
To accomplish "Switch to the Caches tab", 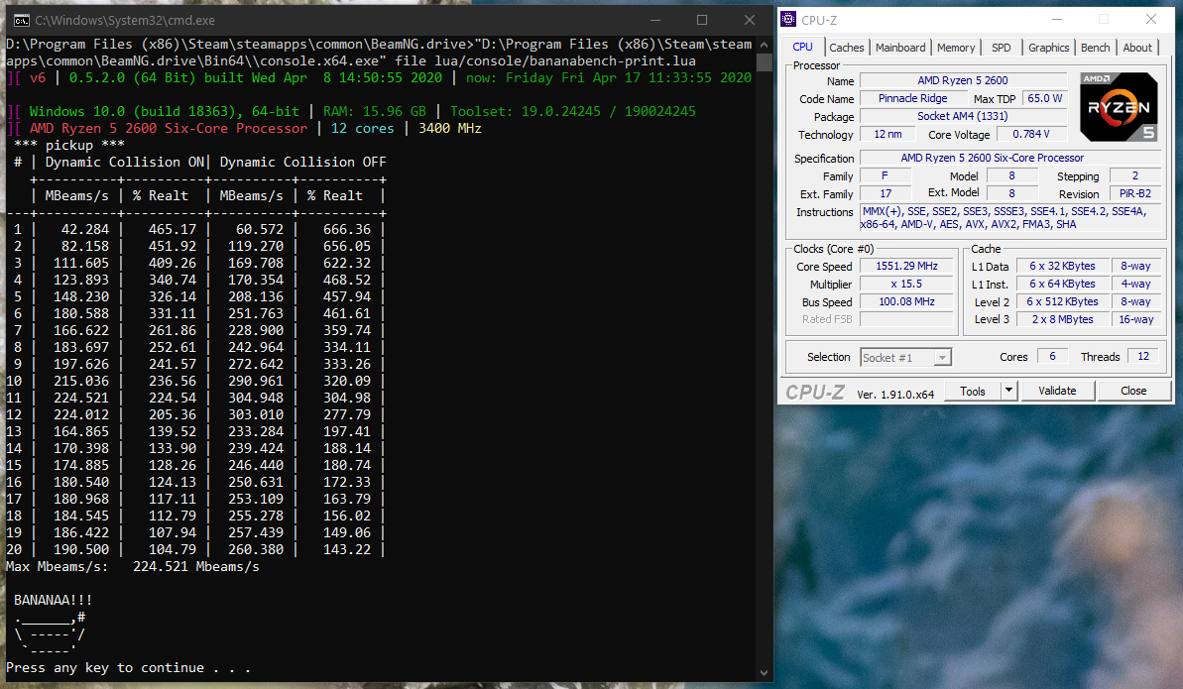I will tap(846, 48).
